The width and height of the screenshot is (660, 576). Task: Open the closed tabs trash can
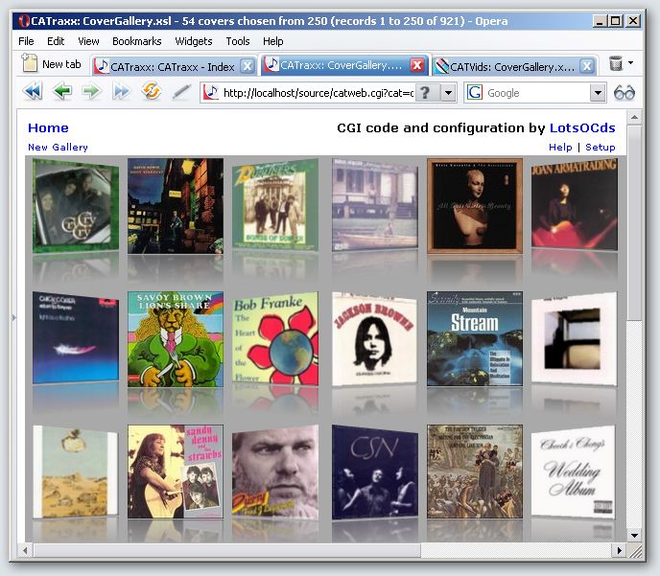tap(616, 64)
